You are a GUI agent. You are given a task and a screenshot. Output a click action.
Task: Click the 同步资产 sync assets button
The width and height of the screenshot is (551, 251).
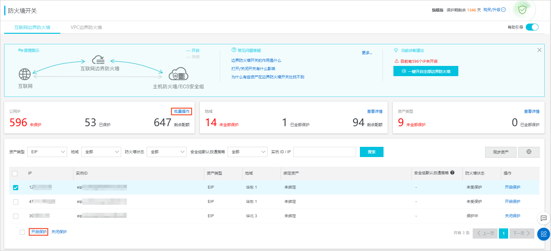[x=501, y=152]
